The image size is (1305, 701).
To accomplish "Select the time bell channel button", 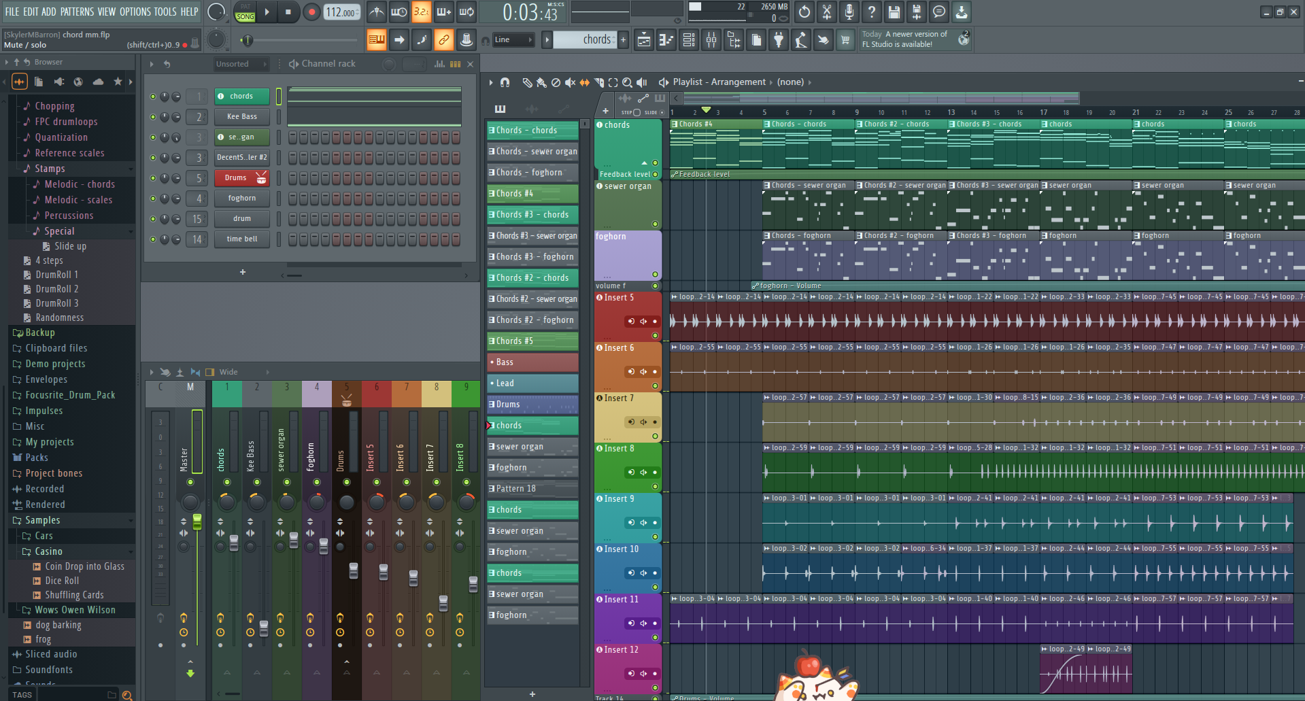I will [242, 239].
